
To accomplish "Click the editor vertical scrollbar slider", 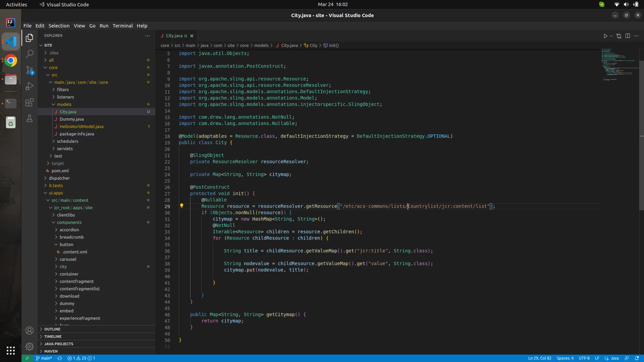I will point(641,134).
